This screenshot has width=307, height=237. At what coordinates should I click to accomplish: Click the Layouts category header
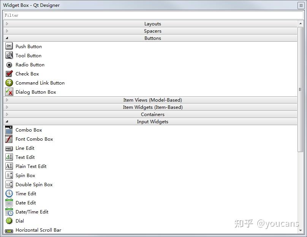150,24
